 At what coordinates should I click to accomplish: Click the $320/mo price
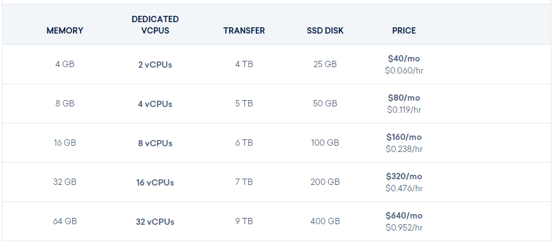[404, 176]
